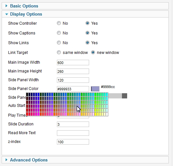Click the Read More Text field
This screenshot has height=166, width=173.
coord(73,133)
